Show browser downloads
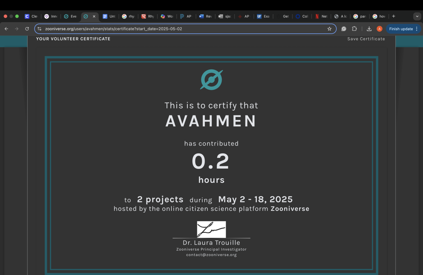 click(x=369, y=29)
